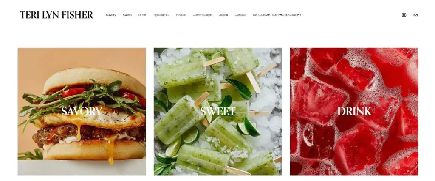Go to the Sweet navigation link
The image size is (435, 181).
pyautogui.click(x=127, y=15)
